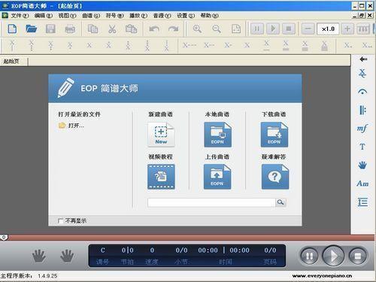The height and width of the screenshot is (282, 376).
Task: Collapse side panel with the left arrow icon
Action: (363, 59)
